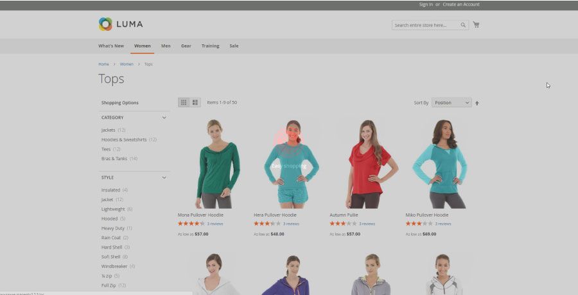Click Autumn Pullie title
578x295 pixels.
pyautogui.click(x=344, y=215)
